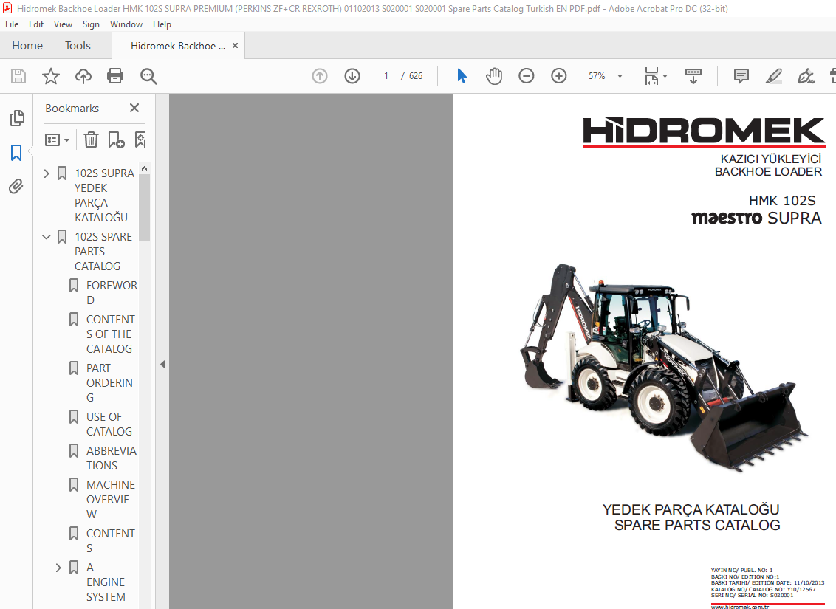
Task: Switch to the Home tab
Action: 27,46
